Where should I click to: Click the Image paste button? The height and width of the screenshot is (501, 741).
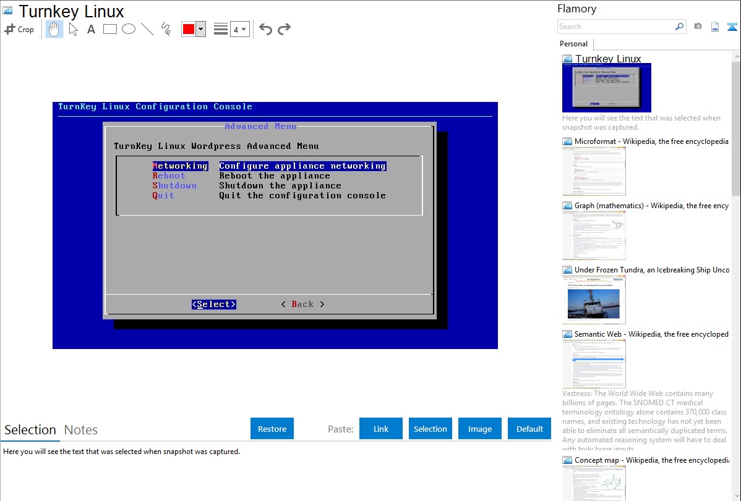click(x=480, y=429)
